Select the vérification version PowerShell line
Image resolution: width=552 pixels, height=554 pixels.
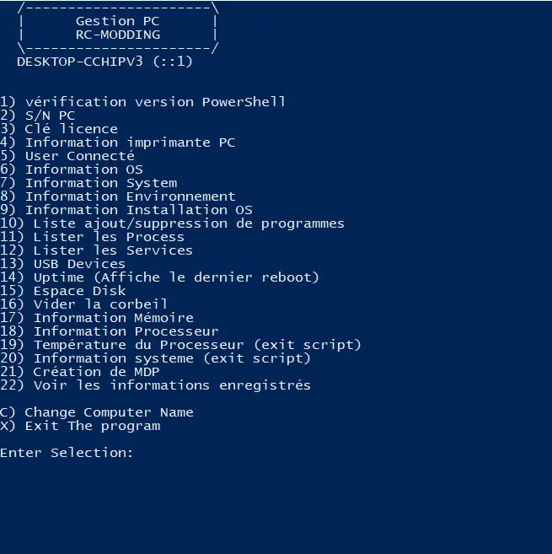(142, 102)
